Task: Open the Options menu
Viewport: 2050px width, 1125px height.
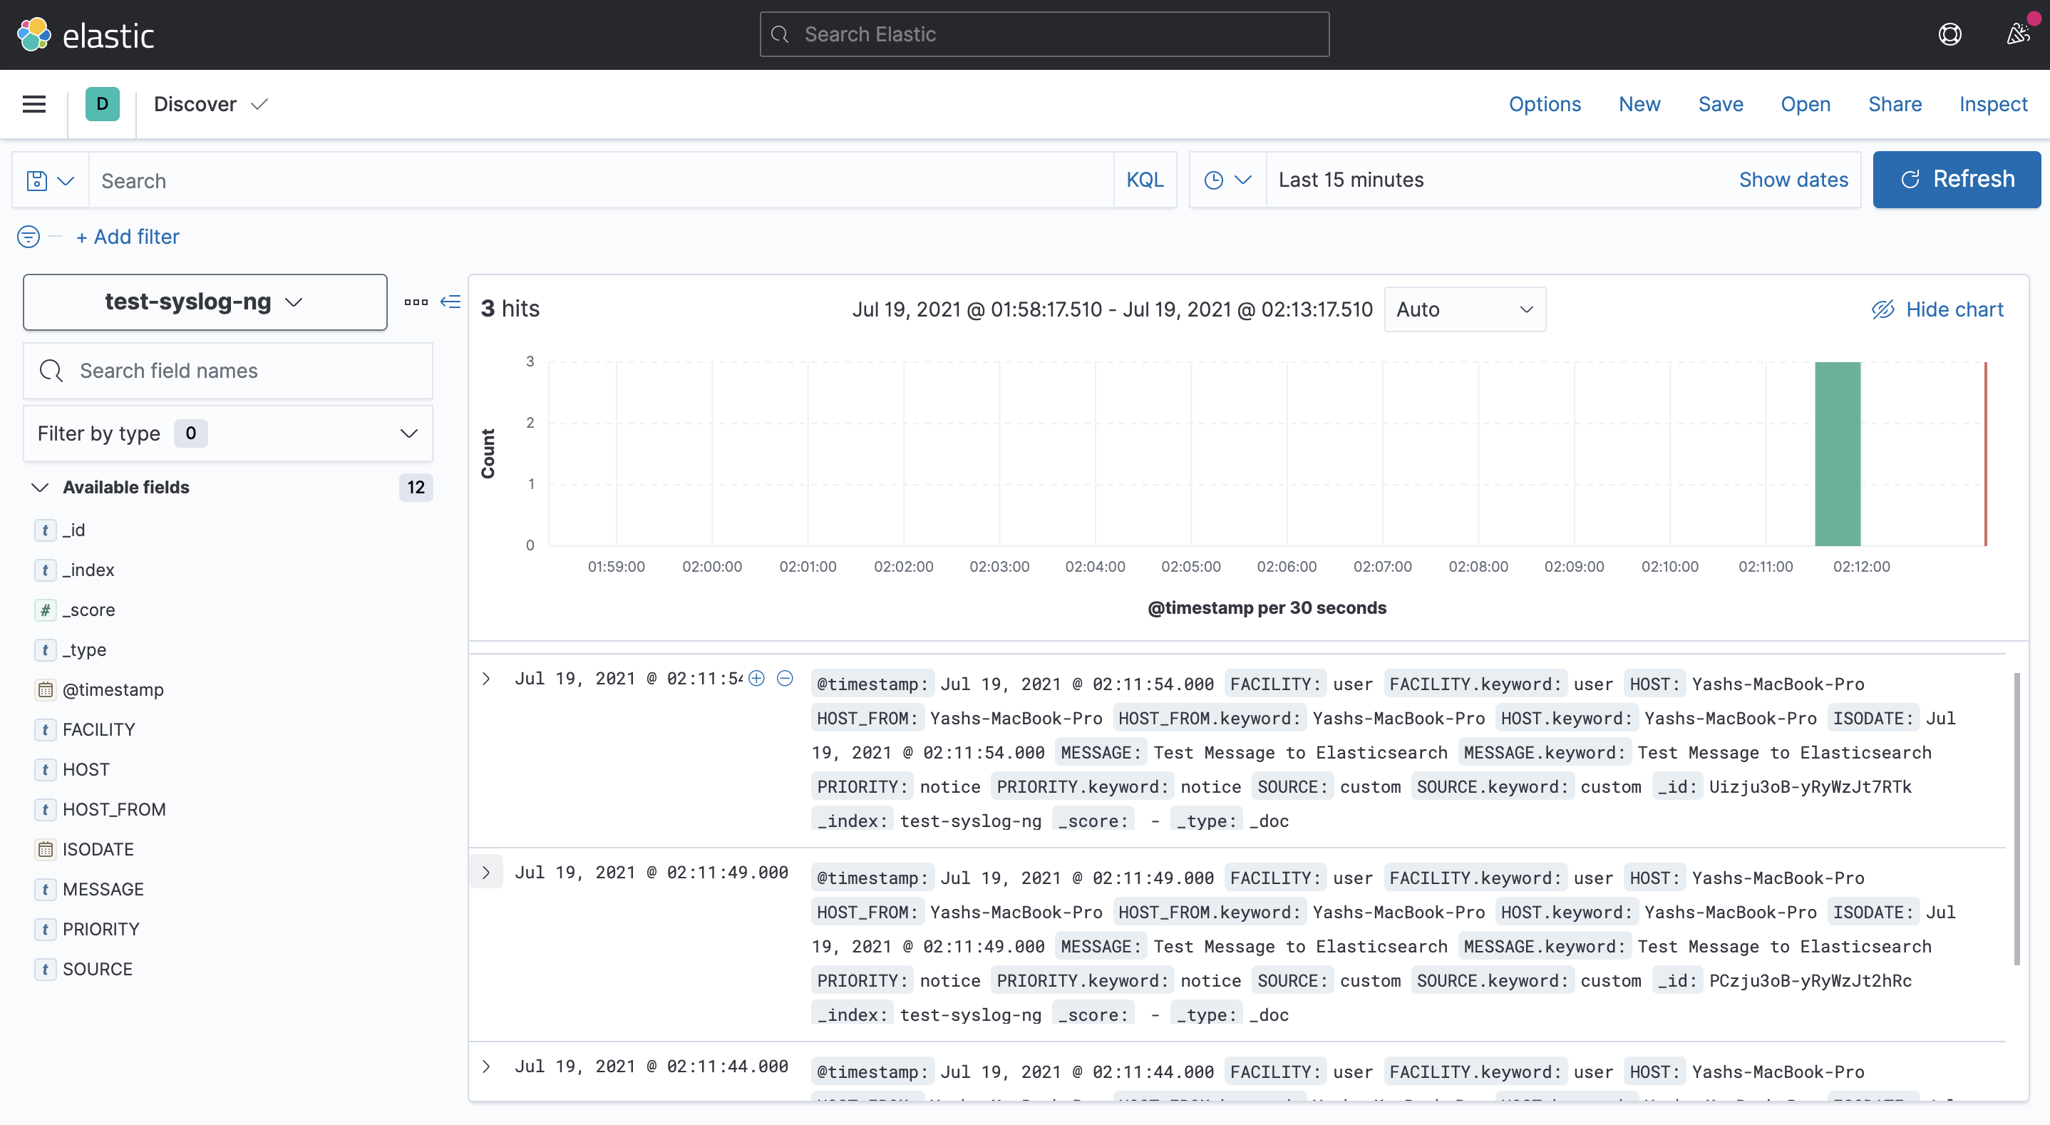Action: (x=1545, y=103)
